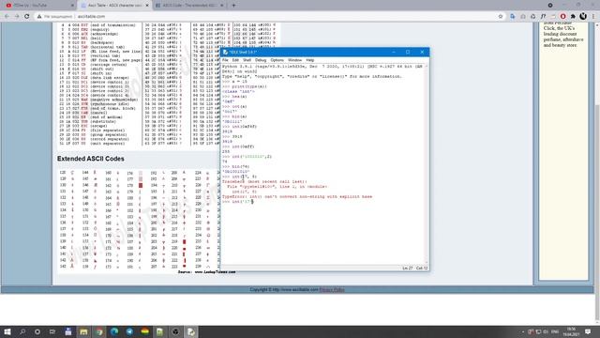Click the translate extension icon in the toolbar
This screenshot has height=338, width=600.
513,17
